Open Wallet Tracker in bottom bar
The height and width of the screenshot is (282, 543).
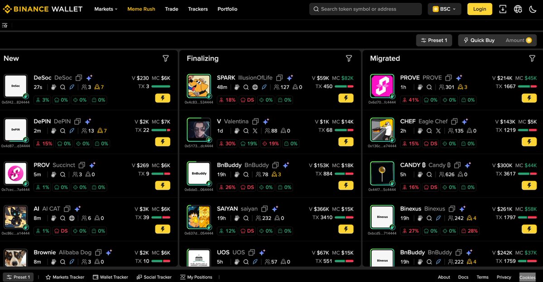111,277
